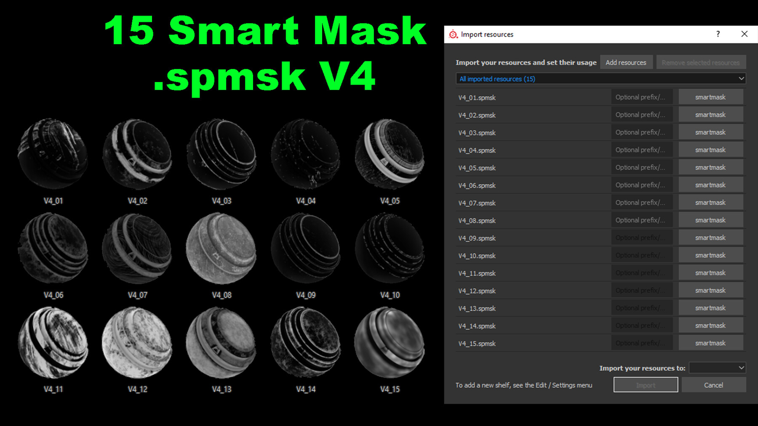758x426 pixels.
Task: Click the help question mark icon
Action: [x=718, y=34]
